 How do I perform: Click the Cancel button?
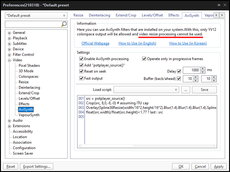point(200,167)
